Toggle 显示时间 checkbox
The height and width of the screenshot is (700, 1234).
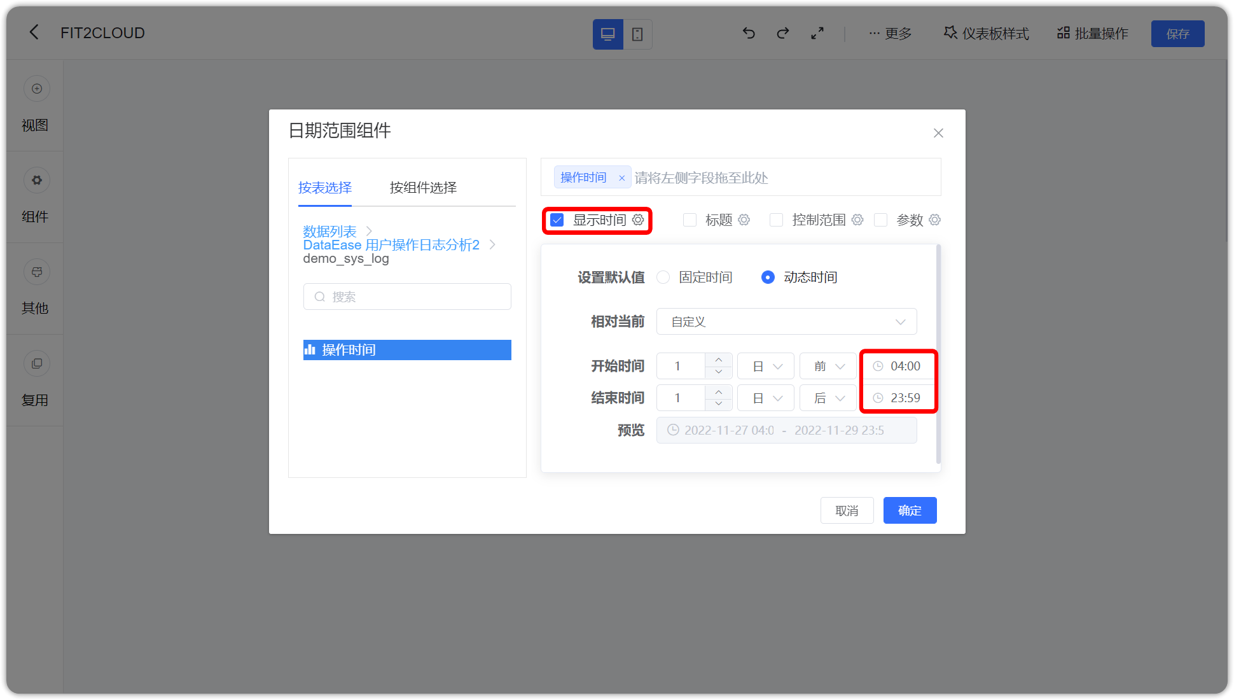coord(557,220)
